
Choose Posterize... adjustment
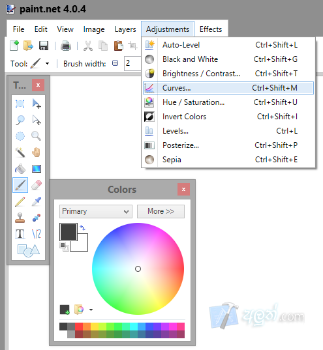click(x=228, y=145)
